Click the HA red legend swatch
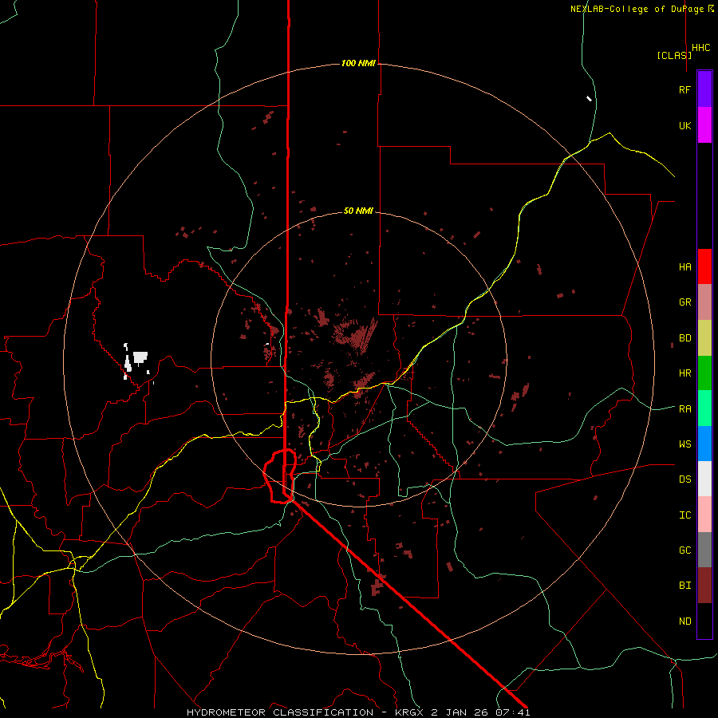This screenshot has height=718, width=718. coord(704,266)
